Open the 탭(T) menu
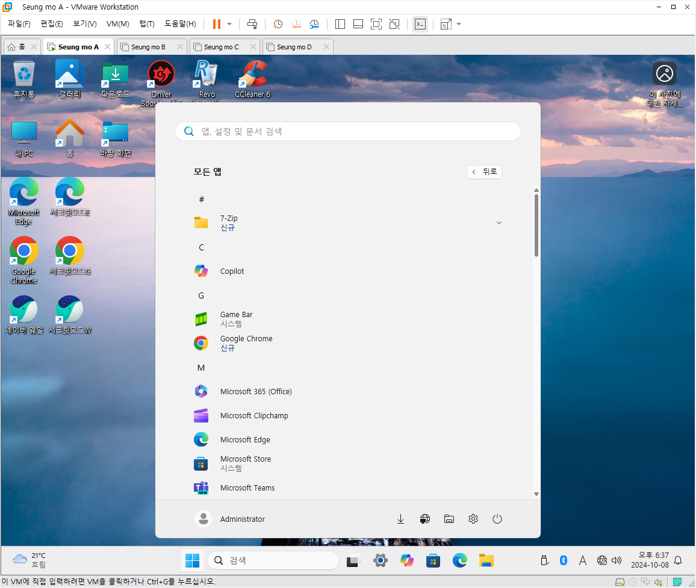Viewport: 696px width, 588px height. 147,23
